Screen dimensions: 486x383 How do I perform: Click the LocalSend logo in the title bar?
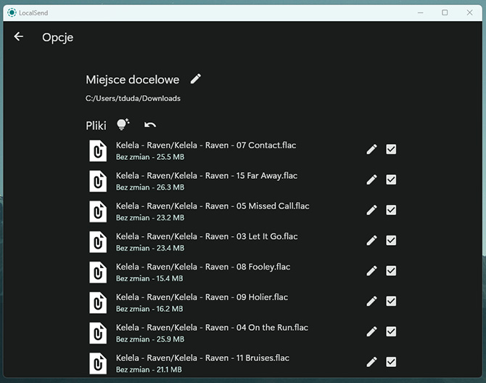pyautogui.click(x=12, y=13)
